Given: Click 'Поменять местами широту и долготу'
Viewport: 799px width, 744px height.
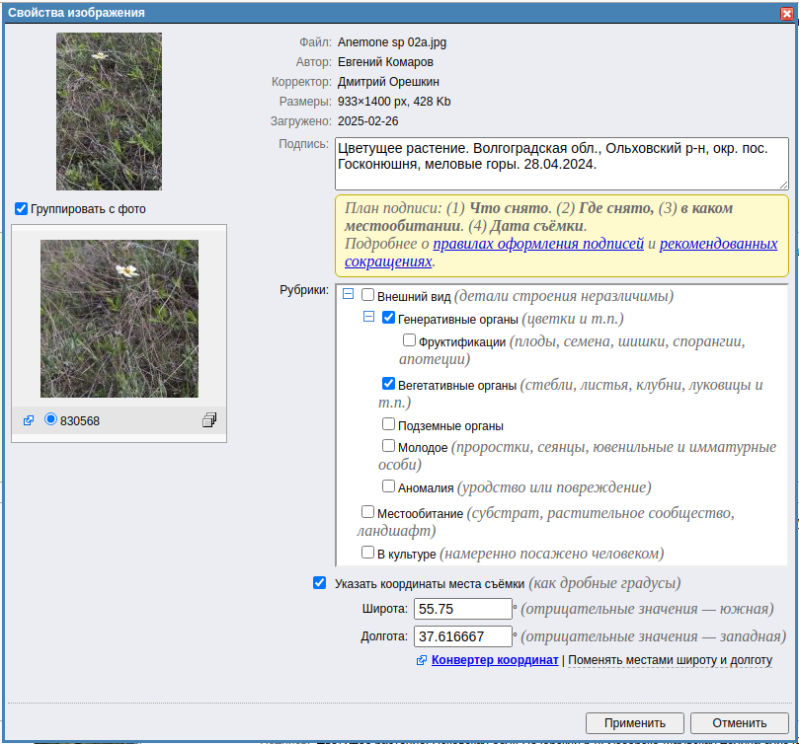Looking at the screenshot, I should [670, 660].
